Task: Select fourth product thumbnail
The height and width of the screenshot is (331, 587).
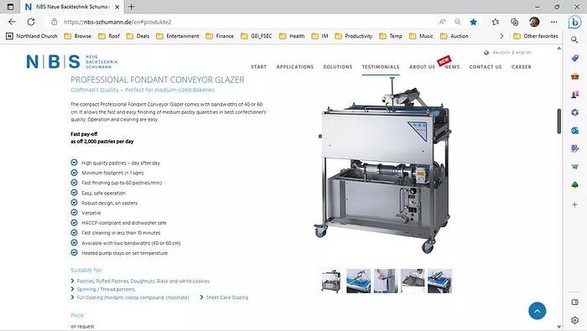Action: (x=413, y=281)
